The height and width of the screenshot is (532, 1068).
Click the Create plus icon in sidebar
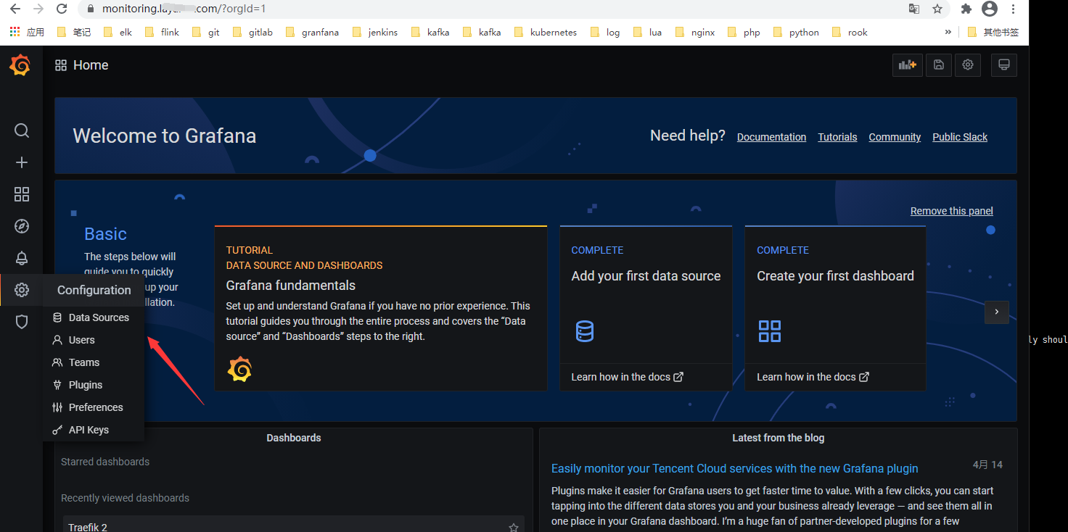[22, 162]
